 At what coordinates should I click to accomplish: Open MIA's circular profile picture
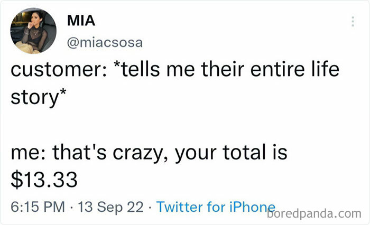[x=33, y=31]
